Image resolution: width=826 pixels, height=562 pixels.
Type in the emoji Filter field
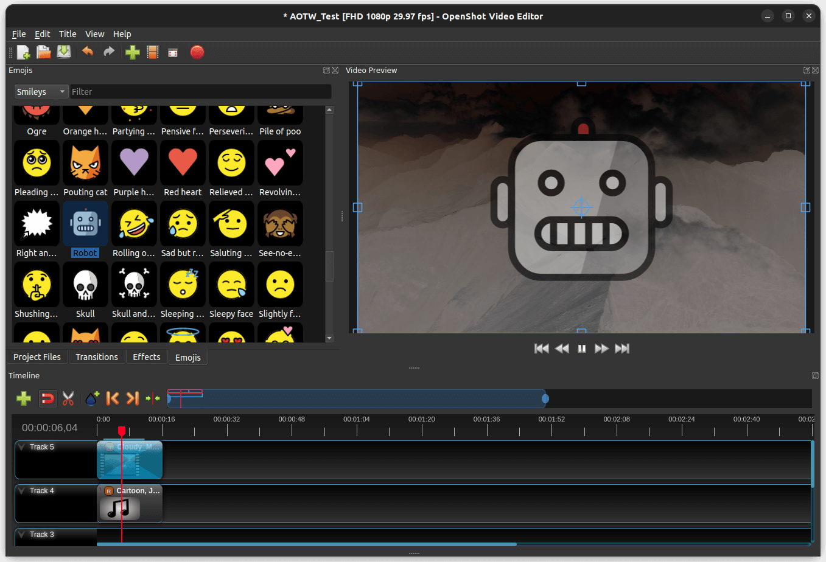[x=201, y=91]
